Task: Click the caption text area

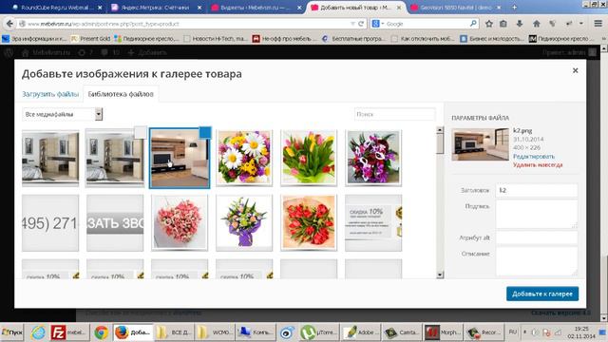Action: pyautogui.click(x=536, y=214)
